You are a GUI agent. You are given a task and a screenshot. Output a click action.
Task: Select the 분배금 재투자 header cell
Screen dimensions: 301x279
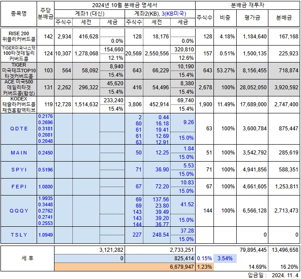click(x=248, y=5)
